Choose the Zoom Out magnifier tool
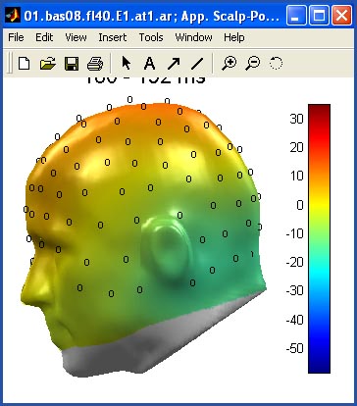357x406 pixels. [253, 63]
